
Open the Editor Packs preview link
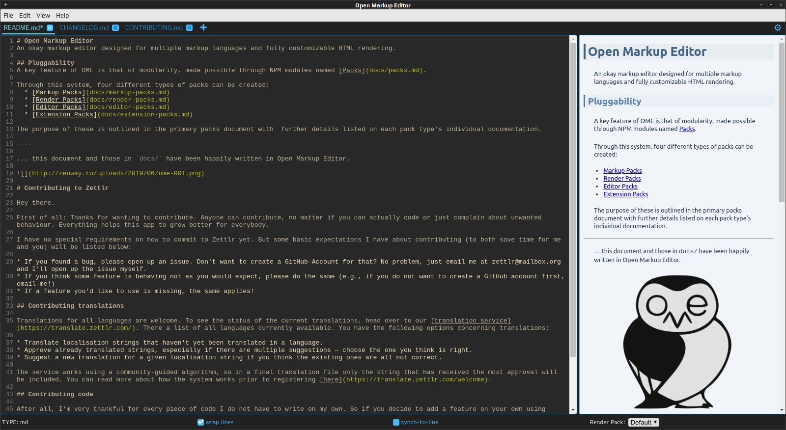(x=620, y=187)
